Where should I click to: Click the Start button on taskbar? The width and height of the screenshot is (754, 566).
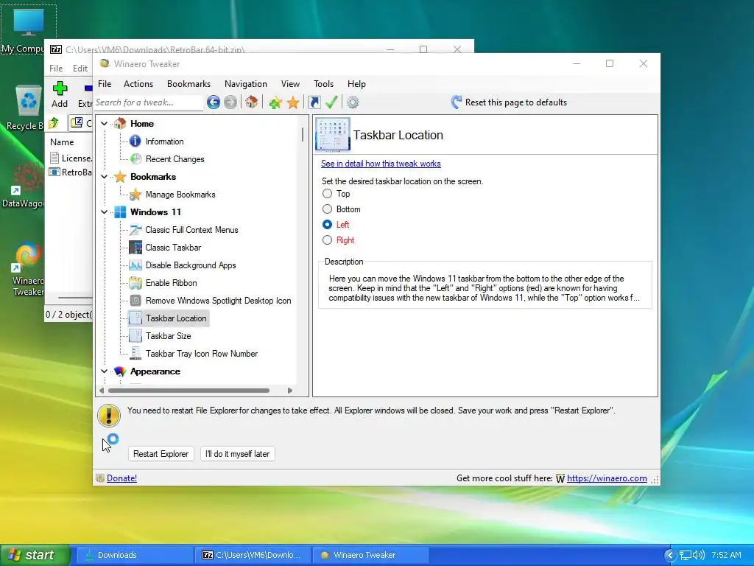click(35, 555)
